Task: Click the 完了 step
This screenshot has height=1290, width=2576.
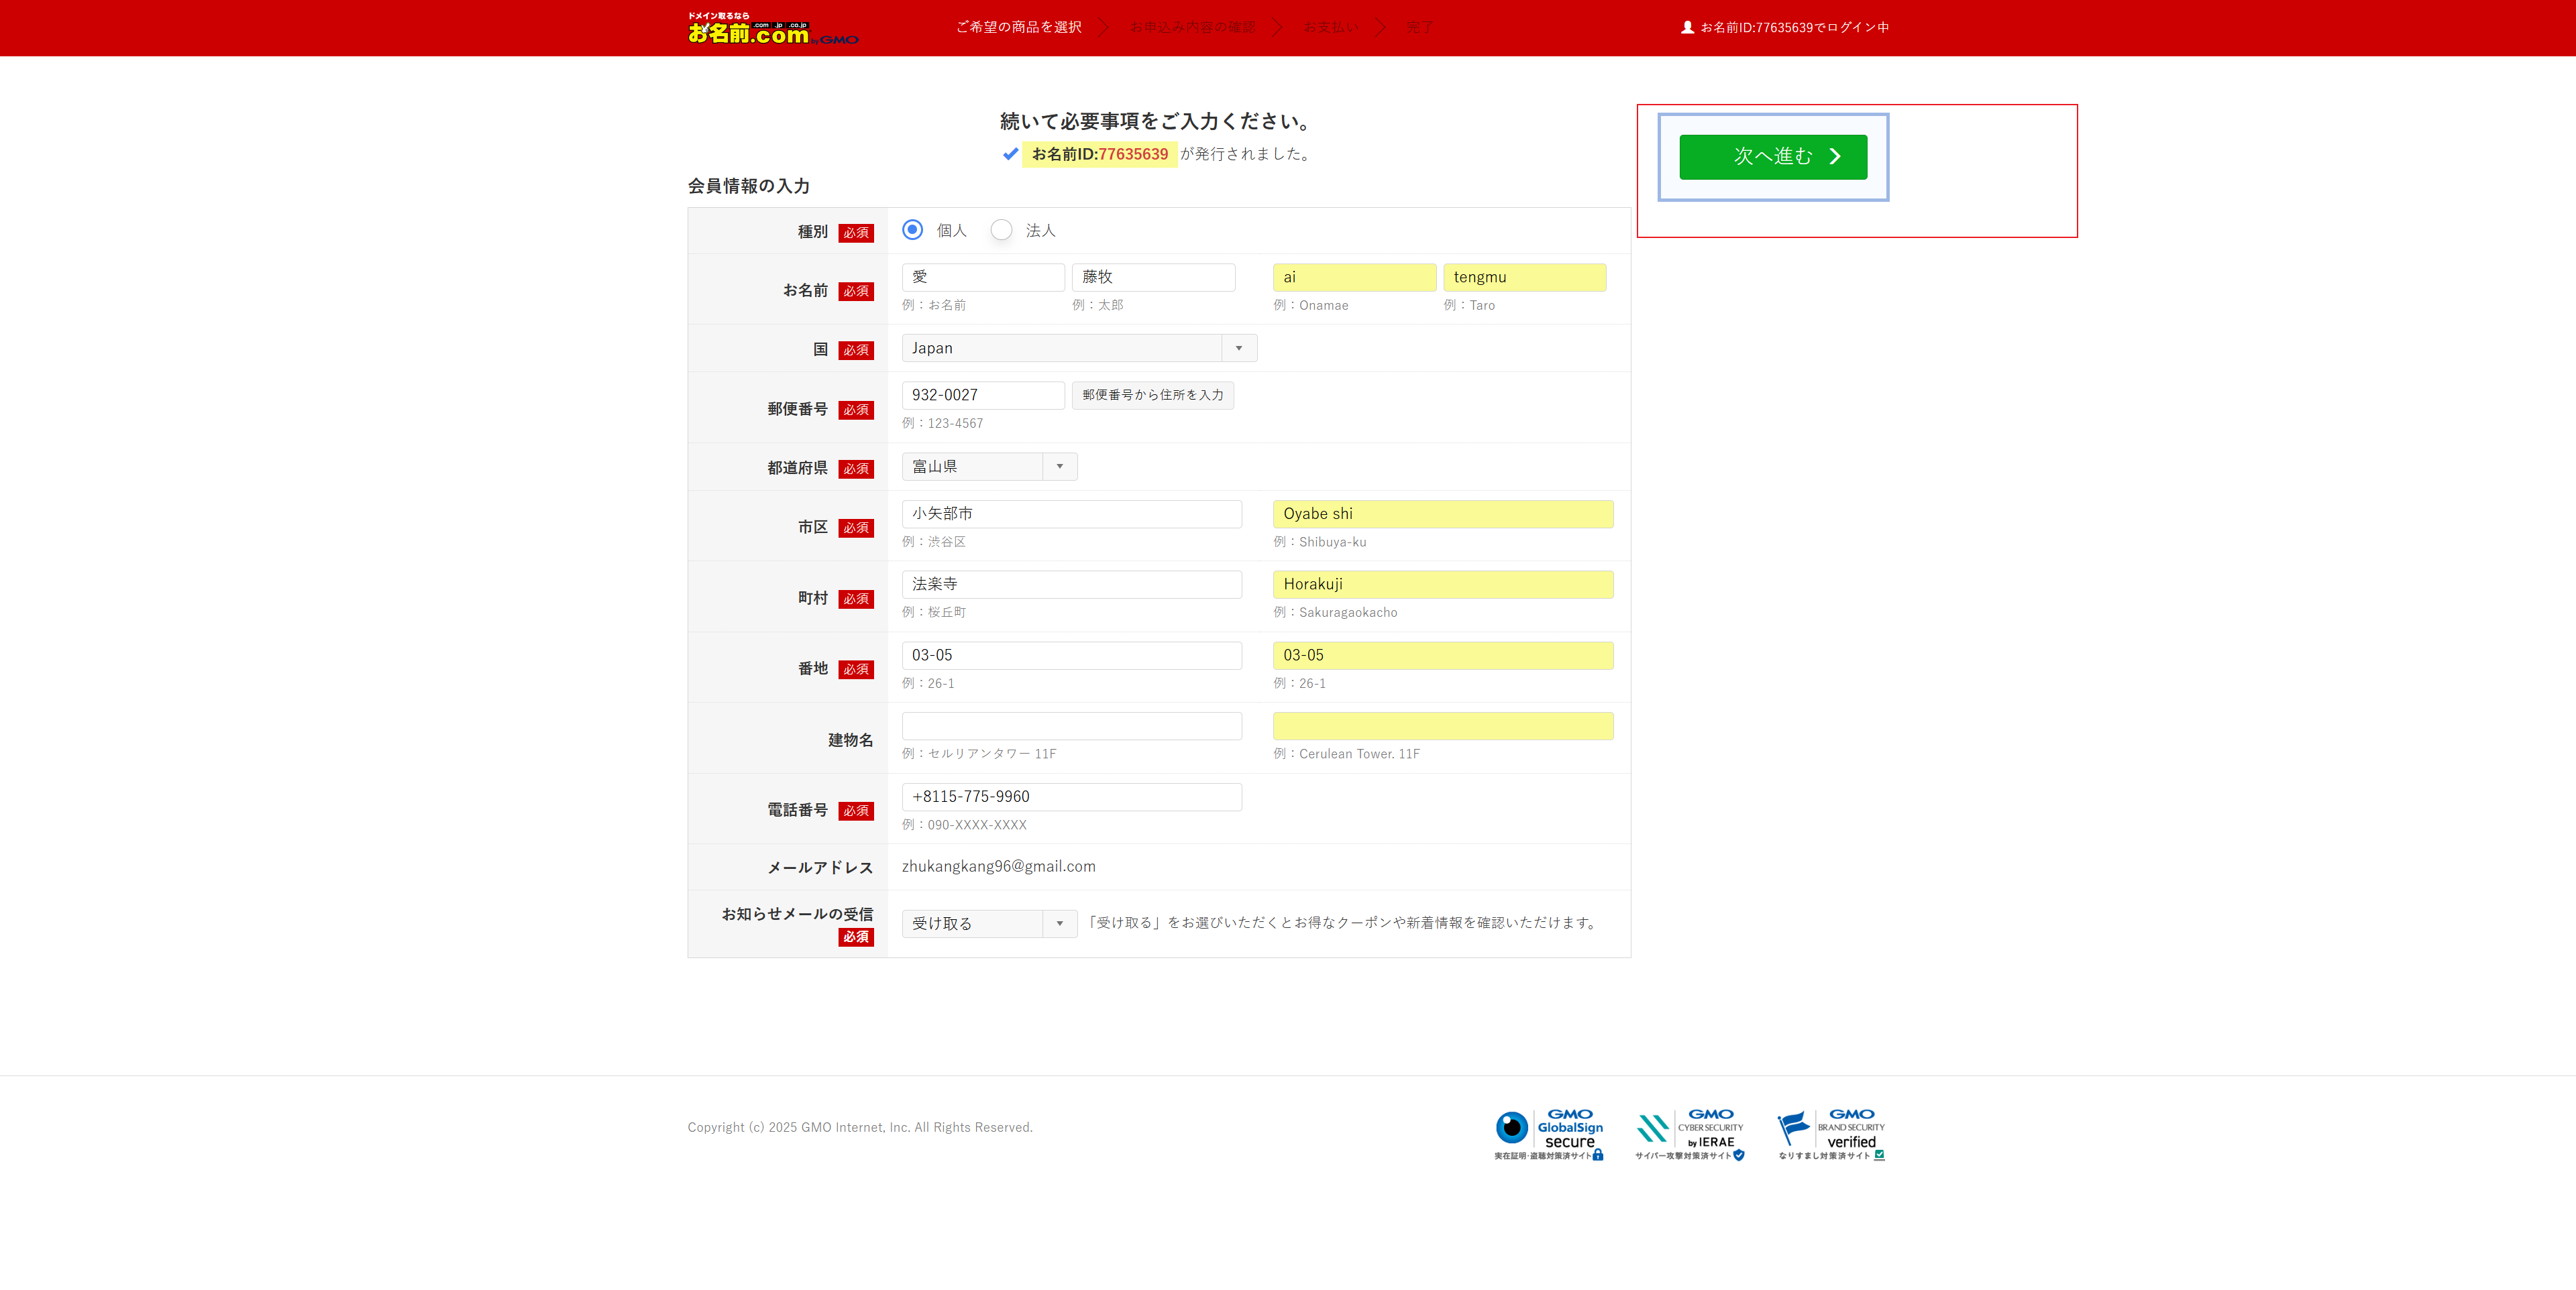Action: click(1419, 27)
